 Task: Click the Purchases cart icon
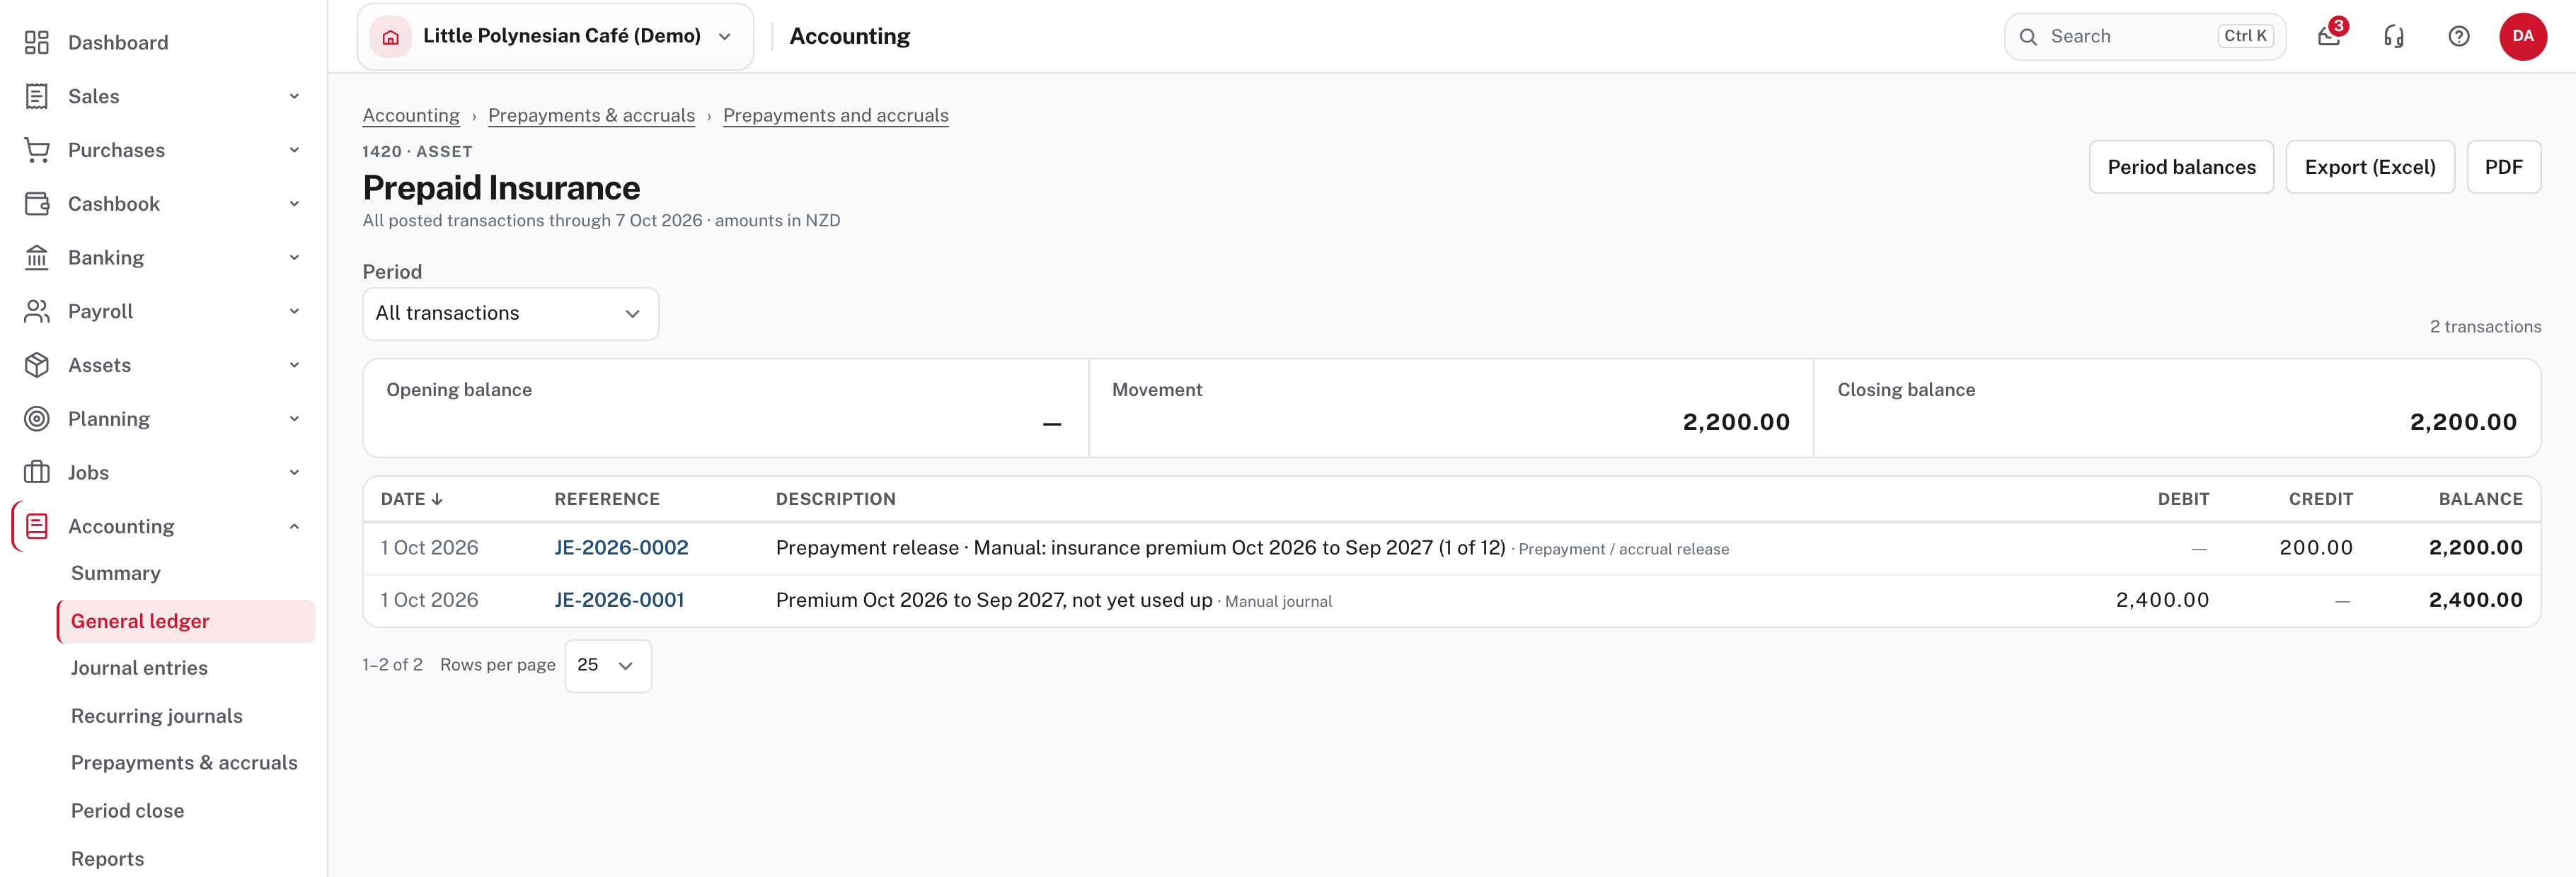pos(37,150)
